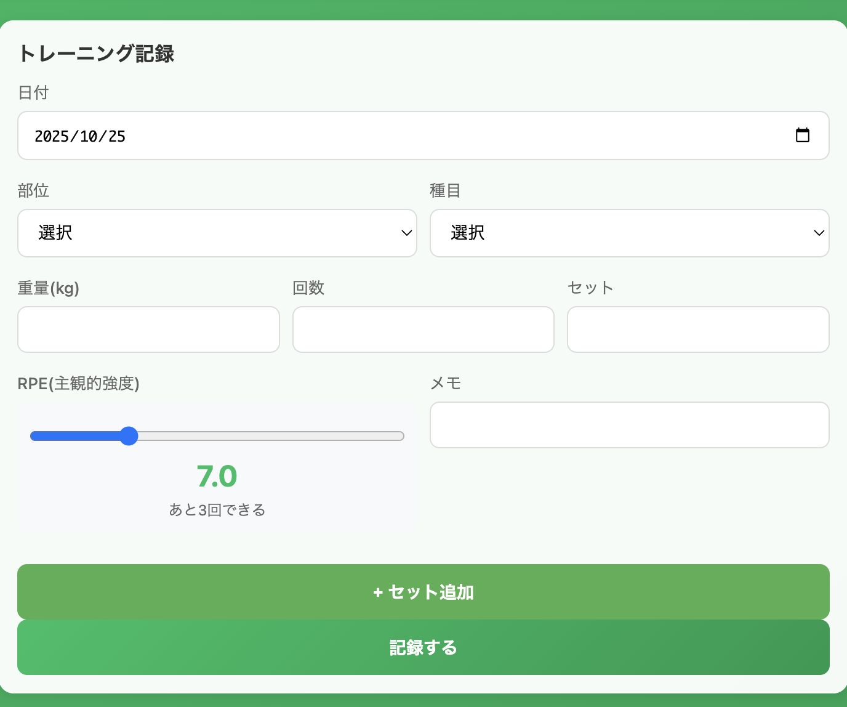Screen dimensions: 847x707
Task: Click into the 回数 input field
Action: point(423,329)
